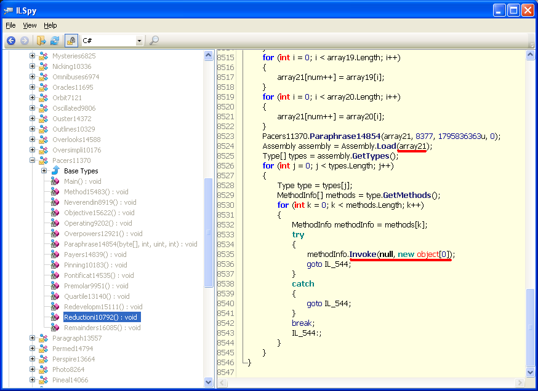538x391 pixels.
Task: Open the Search magnifier tool
Action: click(x=154, y=41)
